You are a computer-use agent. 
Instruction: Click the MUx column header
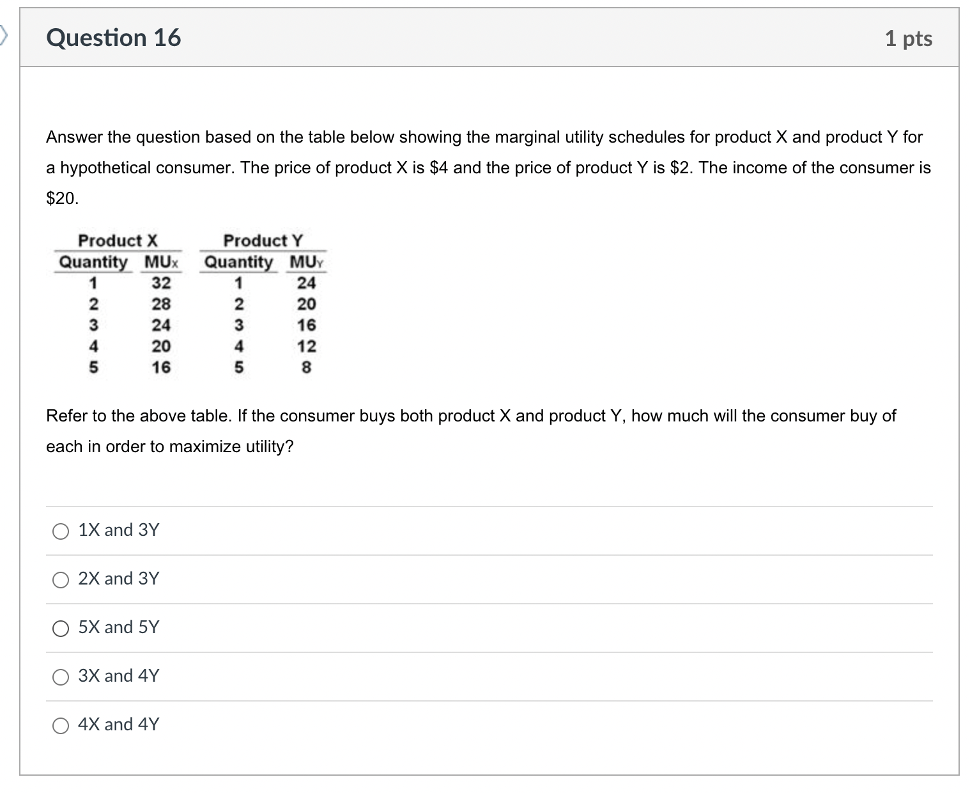tap(162, 262)
